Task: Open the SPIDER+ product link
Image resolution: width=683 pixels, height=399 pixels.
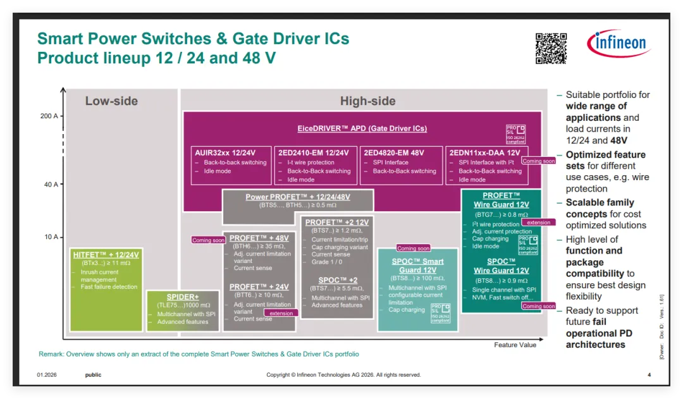Action: 183,297
